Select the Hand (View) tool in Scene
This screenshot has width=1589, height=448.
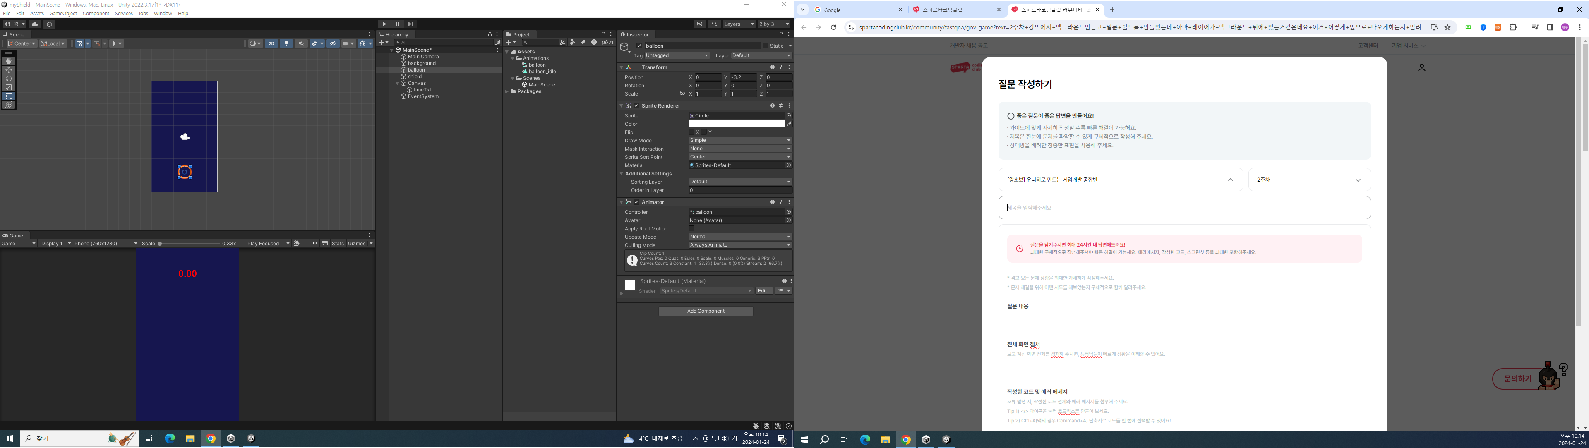click(x=9, y=61)
